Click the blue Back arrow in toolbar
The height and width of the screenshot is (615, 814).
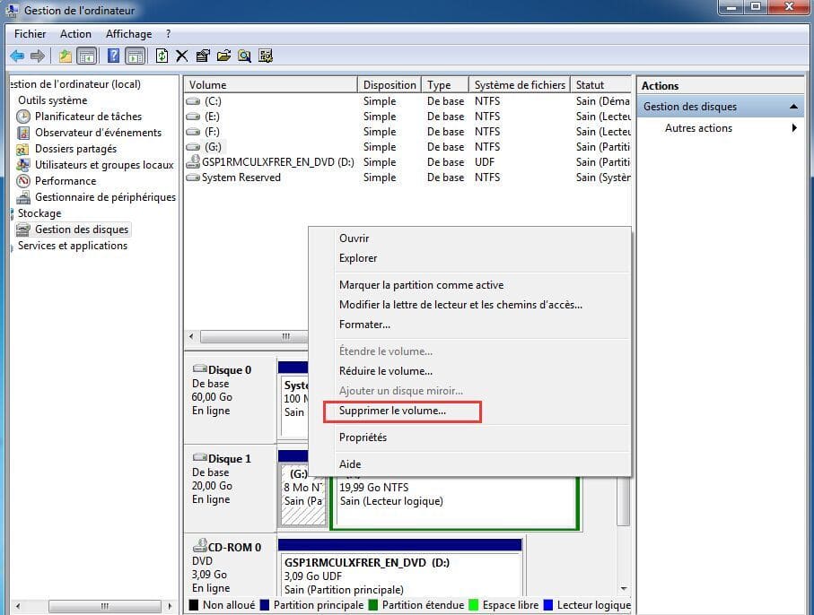(x=17, y=56)
